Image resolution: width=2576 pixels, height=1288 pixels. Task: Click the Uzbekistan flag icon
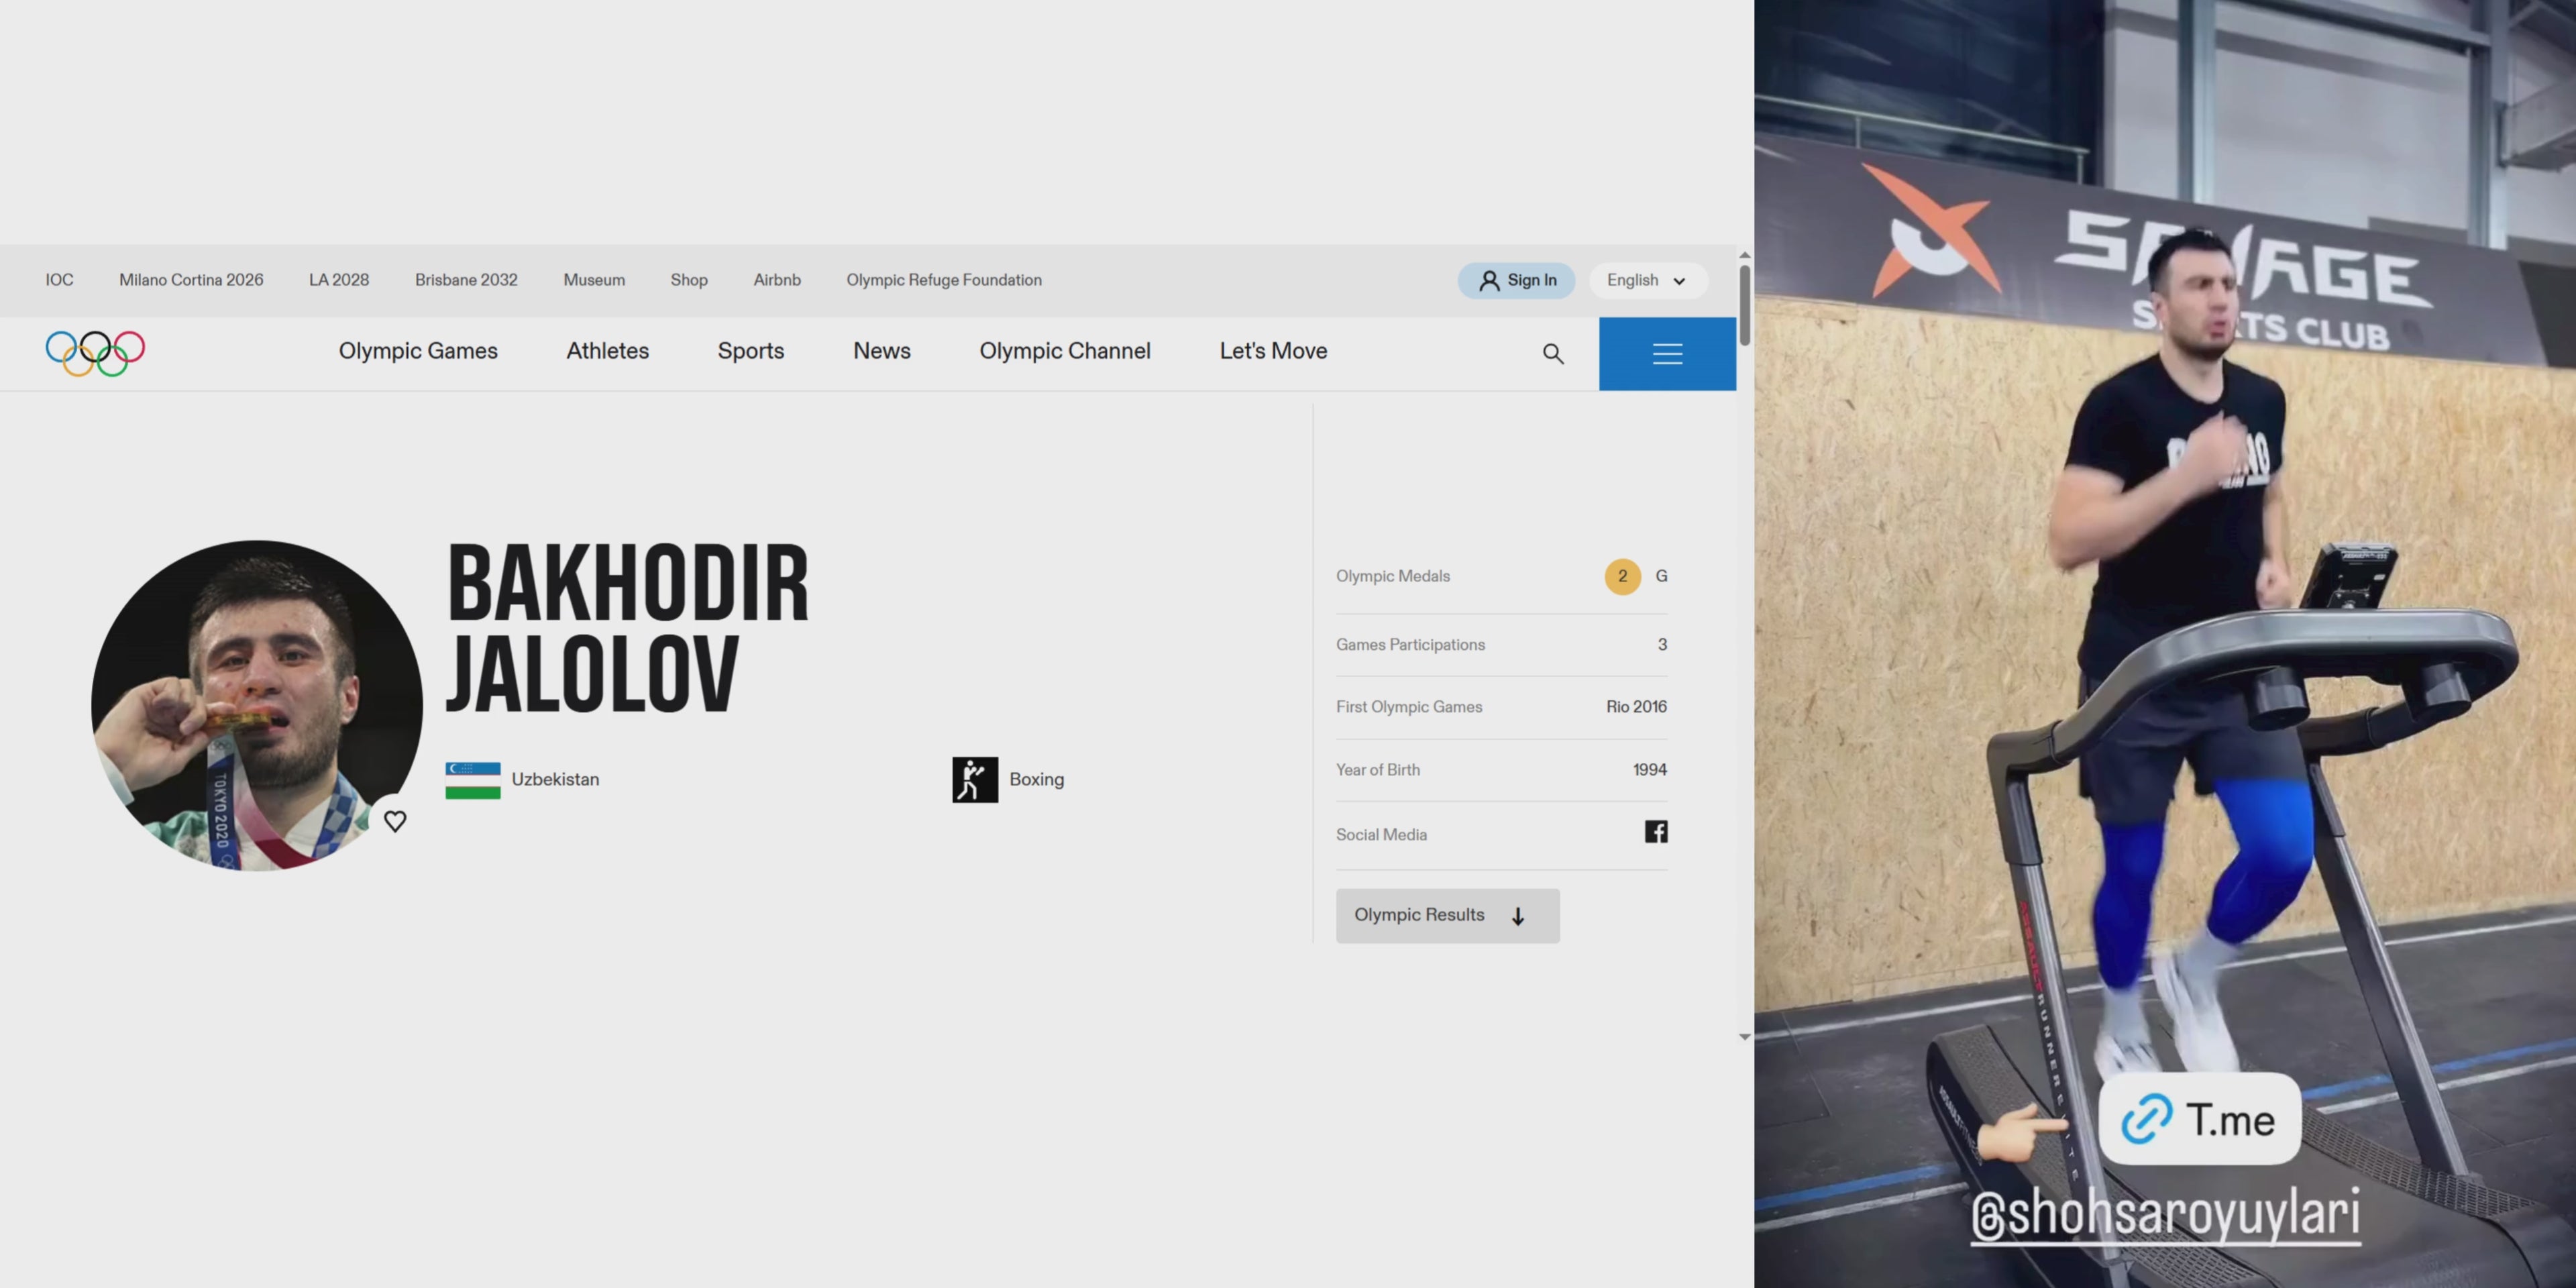pos(473,780)
